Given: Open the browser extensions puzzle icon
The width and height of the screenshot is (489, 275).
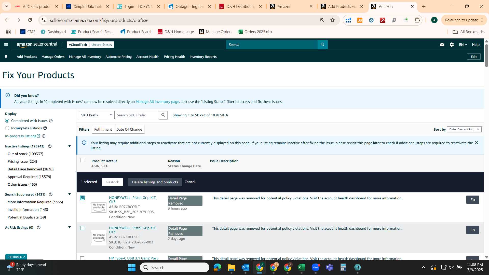Looking at the screenshot, I should tap(417, 20).
